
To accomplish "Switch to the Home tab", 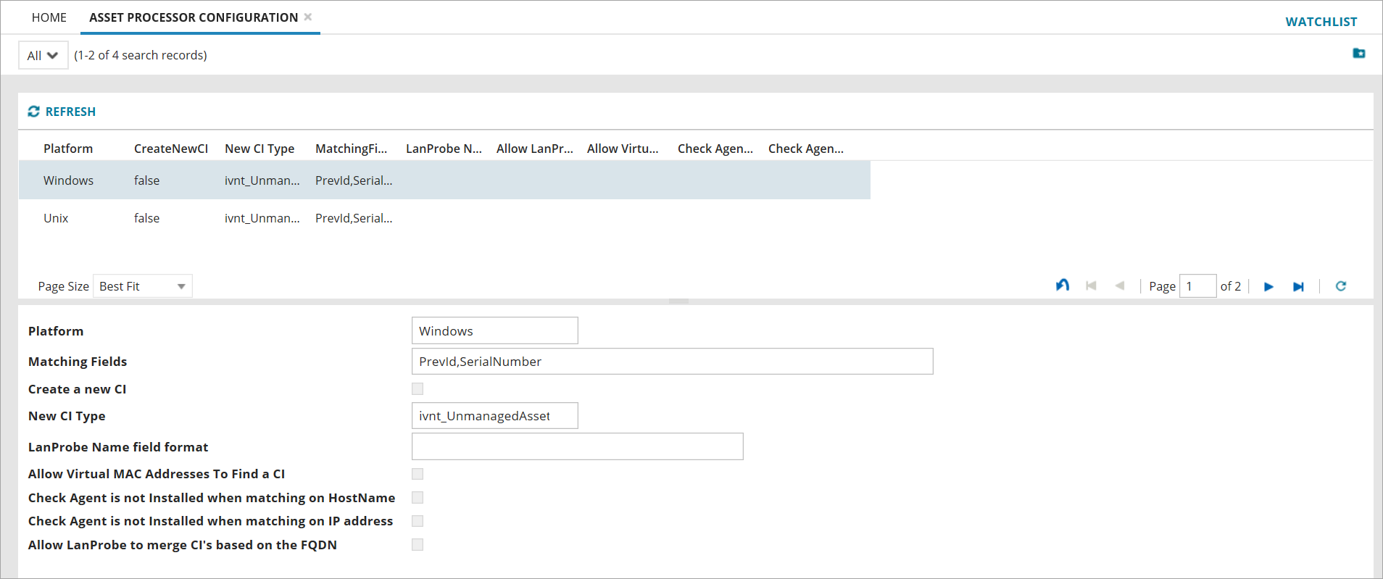I will coord(49,17).
